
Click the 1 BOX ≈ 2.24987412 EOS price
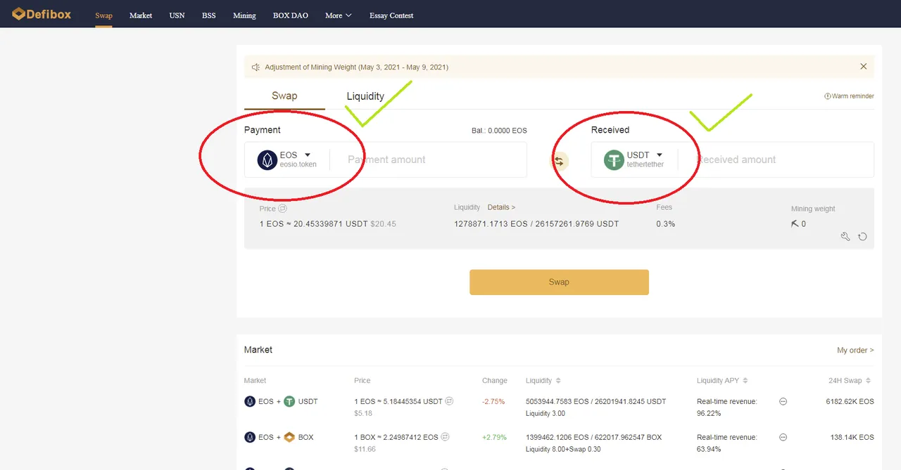pyautogui.click(x=396, y=437)
